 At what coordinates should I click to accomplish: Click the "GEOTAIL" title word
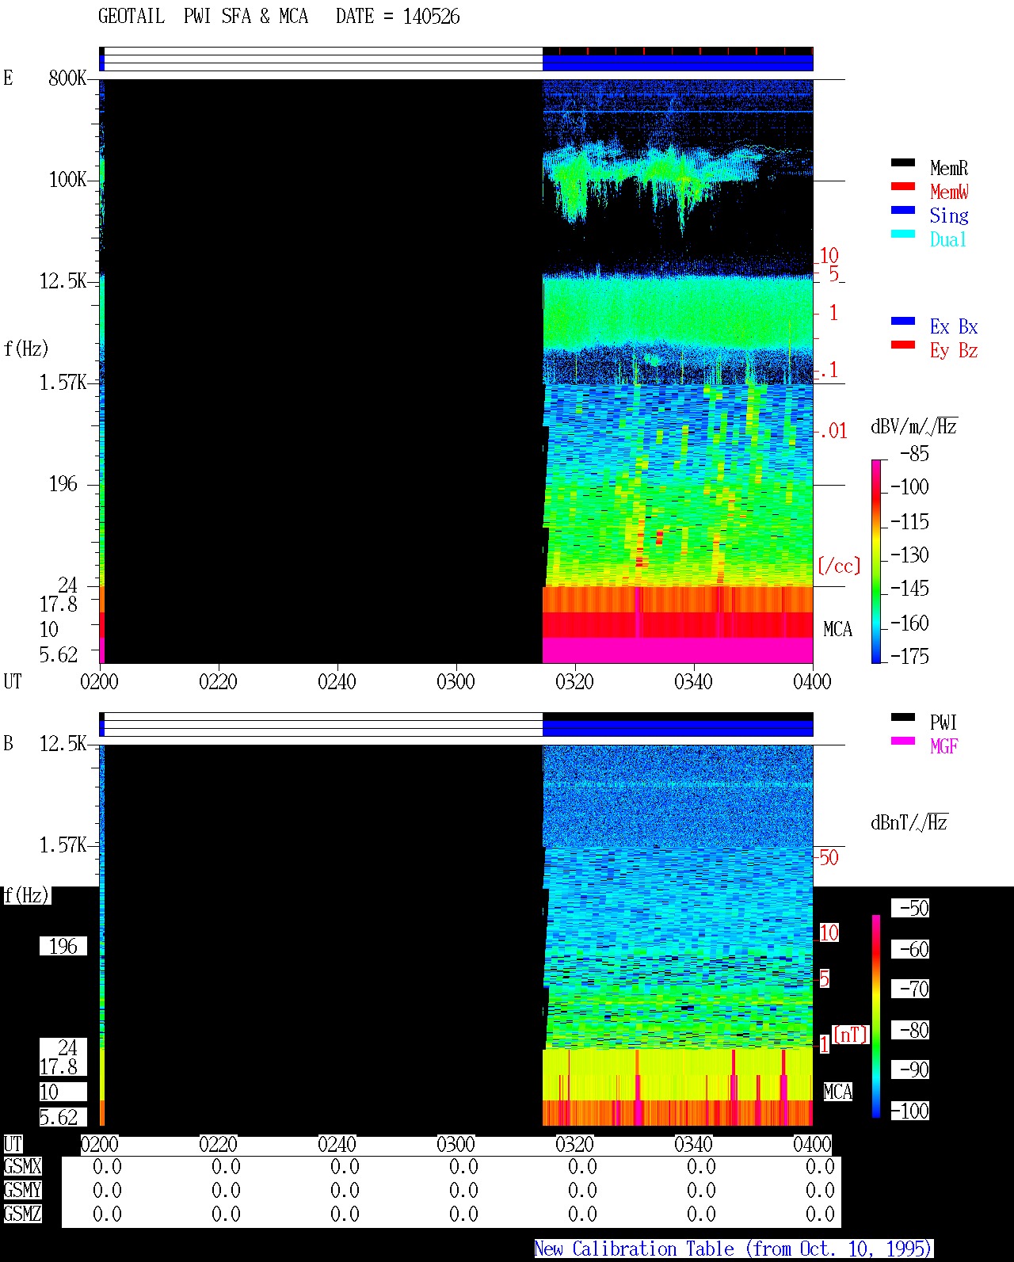tap(132, 17)
